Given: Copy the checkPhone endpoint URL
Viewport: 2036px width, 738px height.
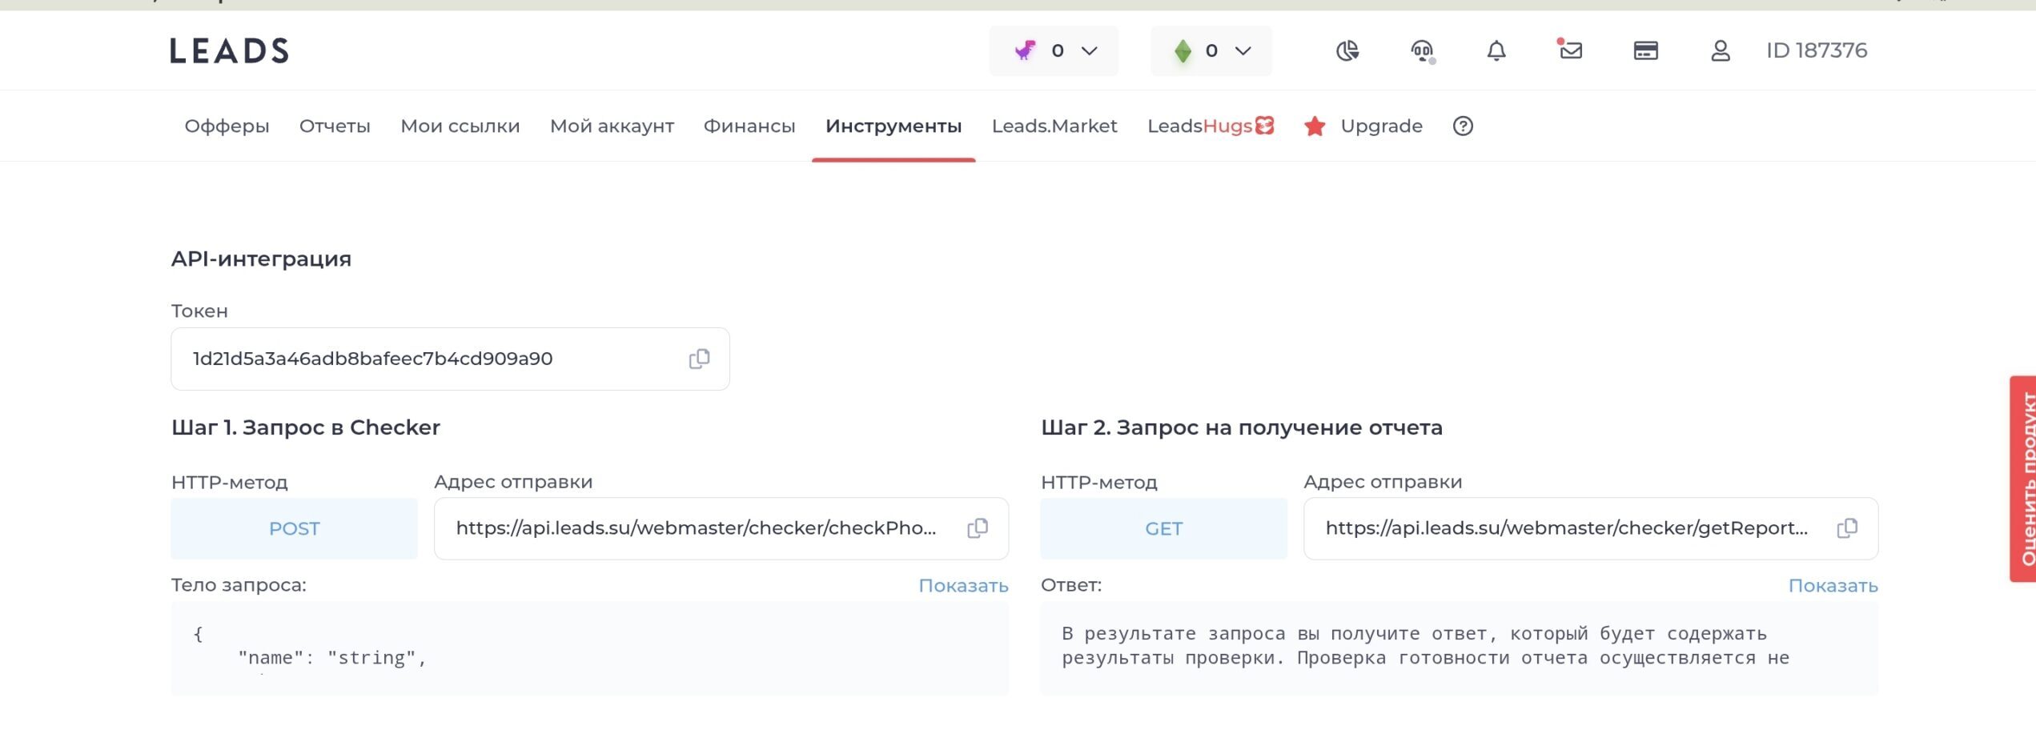Looking at the screenshot, I should [977, 528].
